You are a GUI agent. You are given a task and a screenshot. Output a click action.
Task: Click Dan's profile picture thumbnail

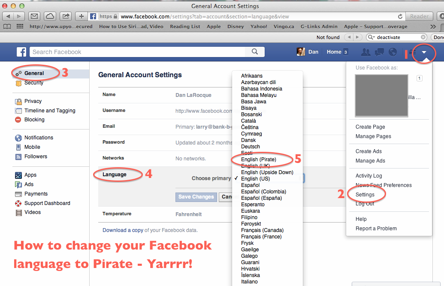pyautogui.click(x=301, y=52)
